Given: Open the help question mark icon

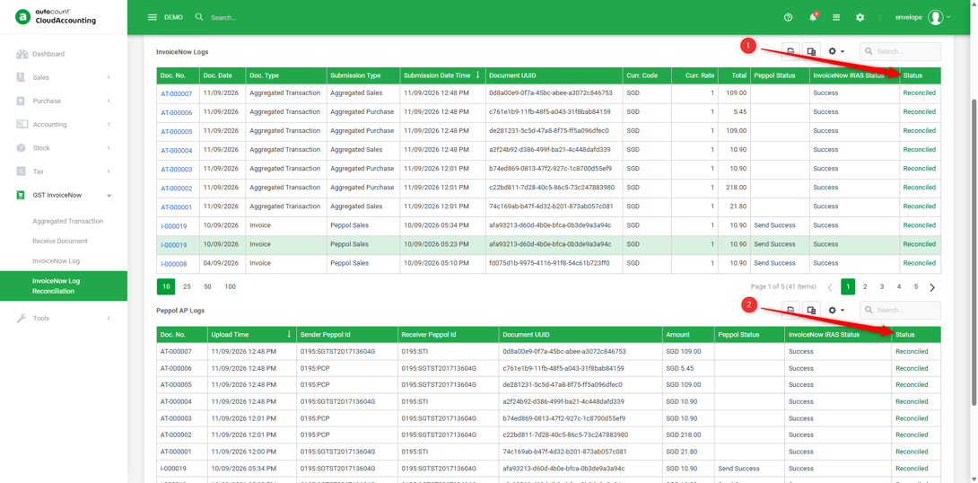Looking at the screenshot, I should [x=788, y=17].
